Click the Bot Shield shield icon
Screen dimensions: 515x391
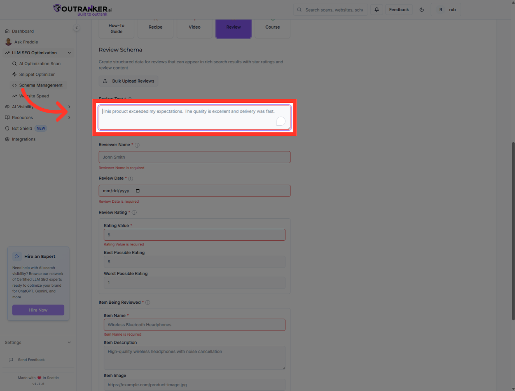point(7,129)
